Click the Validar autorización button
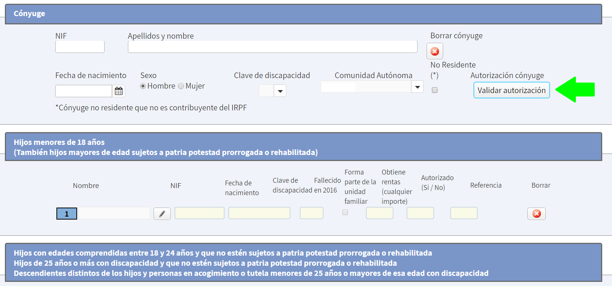 tap(512, 90)
